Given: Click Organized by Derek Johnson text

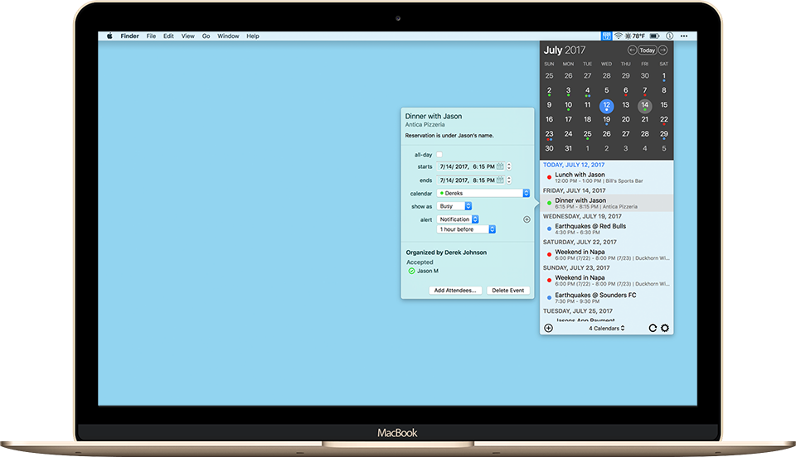Looking at the screenshot, I should pos(446,253).
